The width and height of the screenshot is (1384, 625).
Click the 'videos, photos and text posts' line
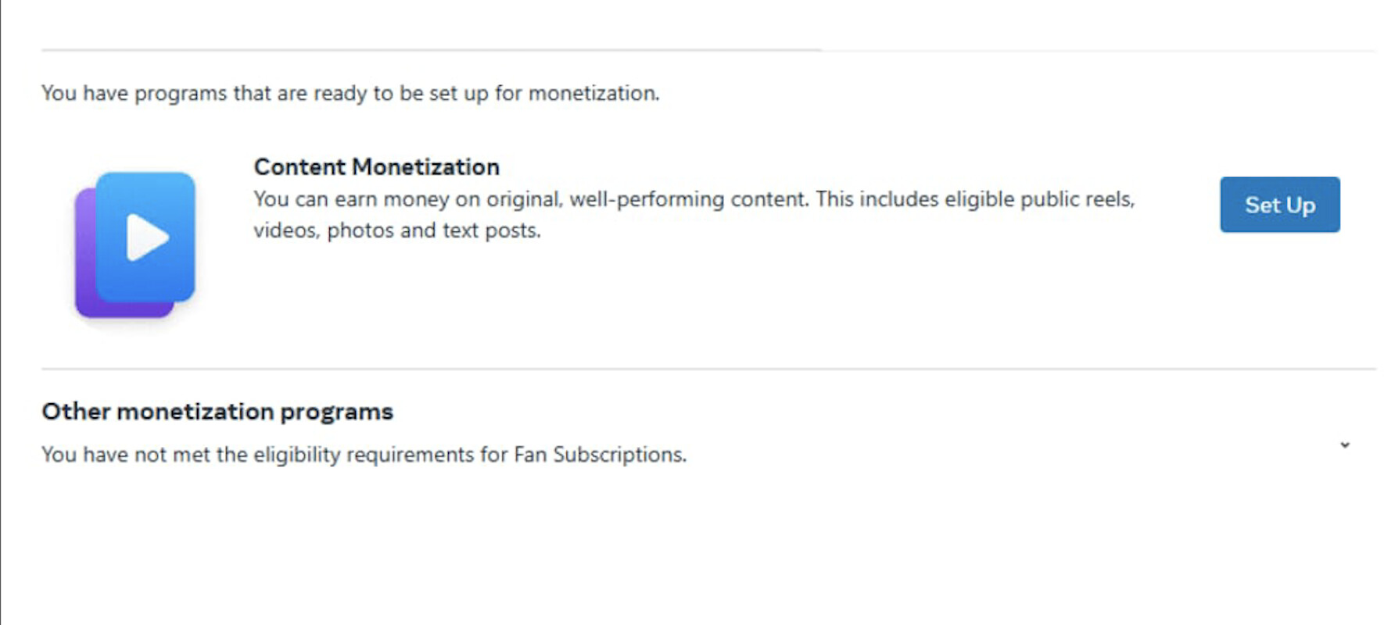396,231
